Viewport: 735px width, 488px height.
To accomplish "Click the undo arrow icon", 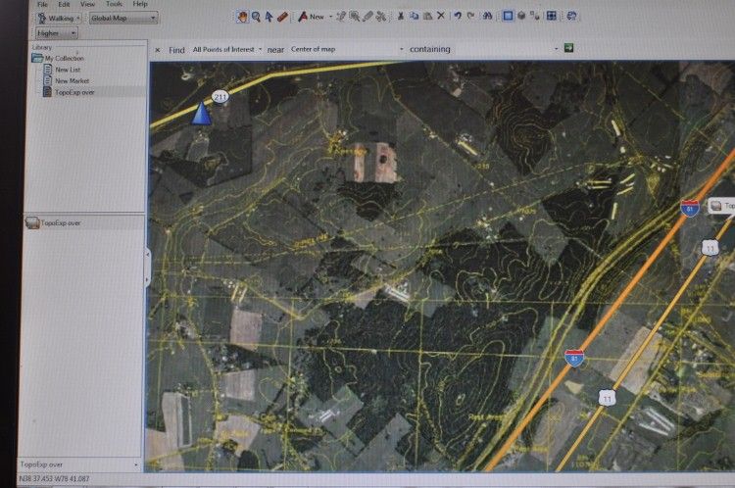I will pyautogui.click(x=458, y=17).
